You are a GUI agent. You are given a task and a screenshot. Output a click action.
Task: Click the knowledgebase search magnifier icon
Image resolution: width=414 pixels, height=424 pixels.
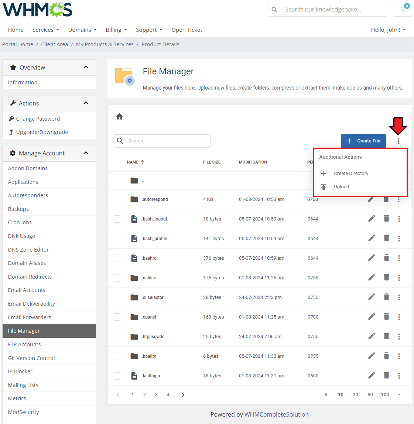(274, 10)
